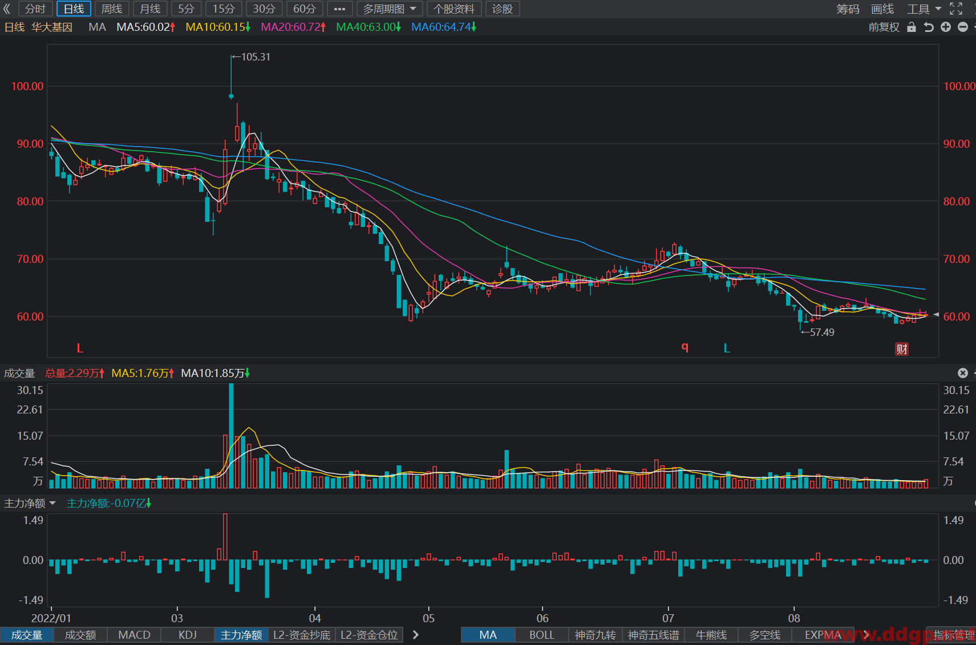Close the 成交量 volume indicator panel

(x=963, y=373)
